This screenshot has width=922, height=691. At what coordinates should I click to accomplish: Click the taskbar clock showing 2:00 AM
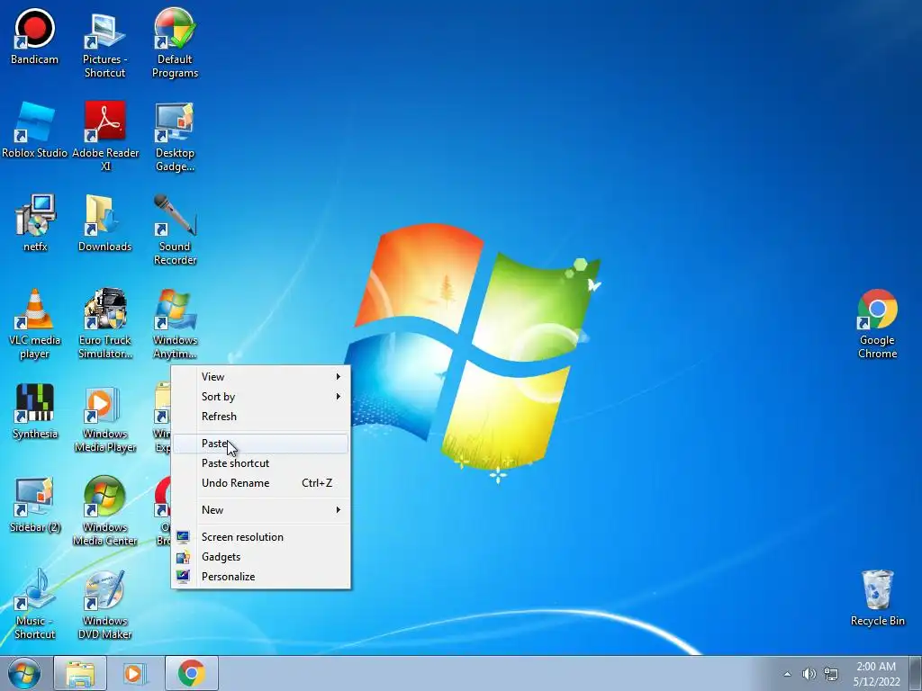[x=876, y=674]
